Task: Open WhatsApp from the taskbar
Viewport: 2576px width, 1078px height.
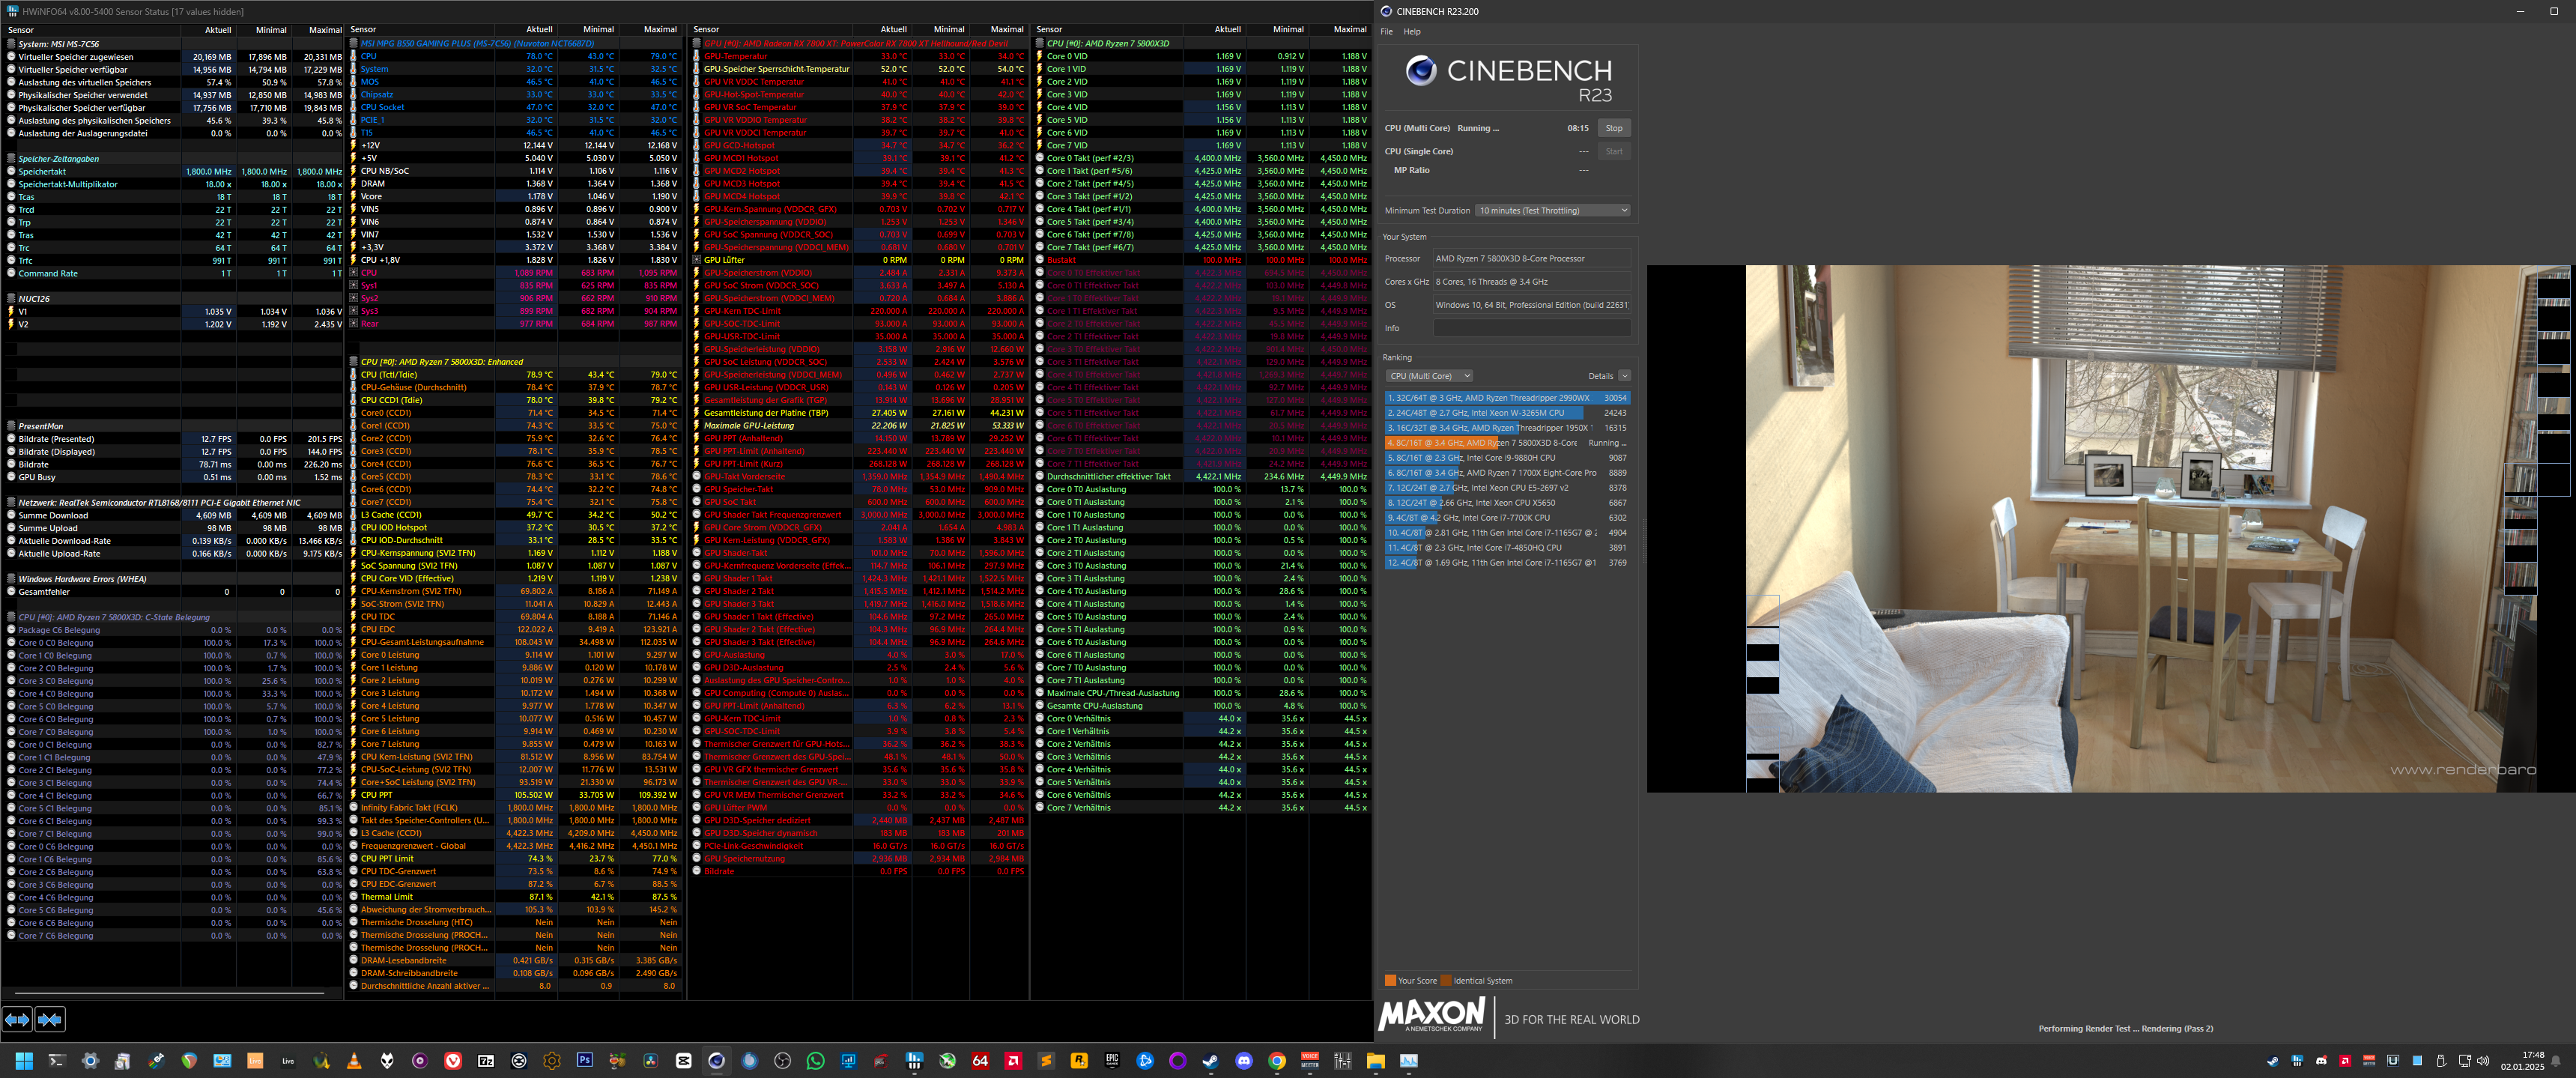Action: coord(816,1061)
